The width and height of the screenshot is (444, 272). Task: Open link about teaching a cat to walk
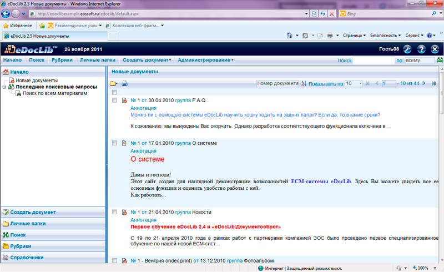[255, 115]
